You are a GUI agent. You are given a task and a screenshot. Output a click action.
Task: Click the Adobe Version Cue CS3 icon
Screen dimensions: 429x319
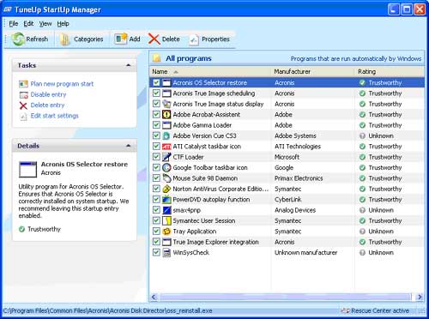click(166, 135)
